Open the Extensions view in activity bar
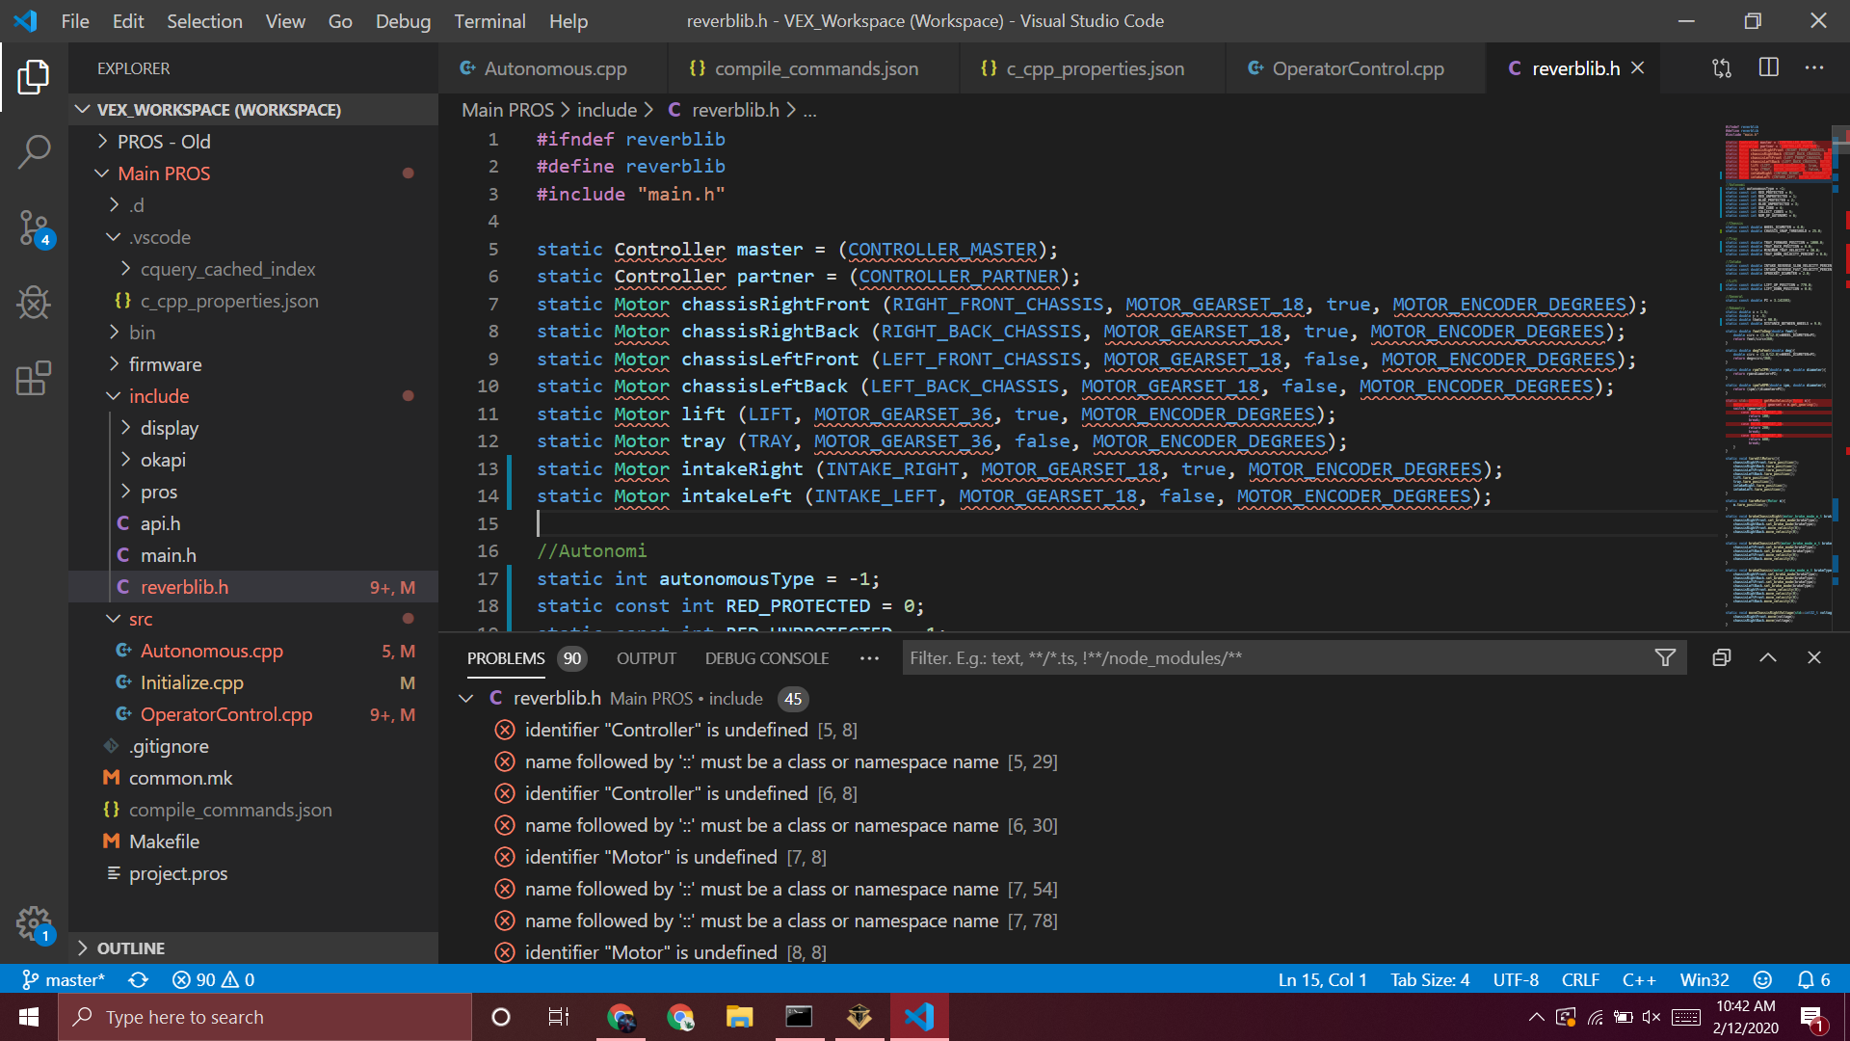 (34, 378)
